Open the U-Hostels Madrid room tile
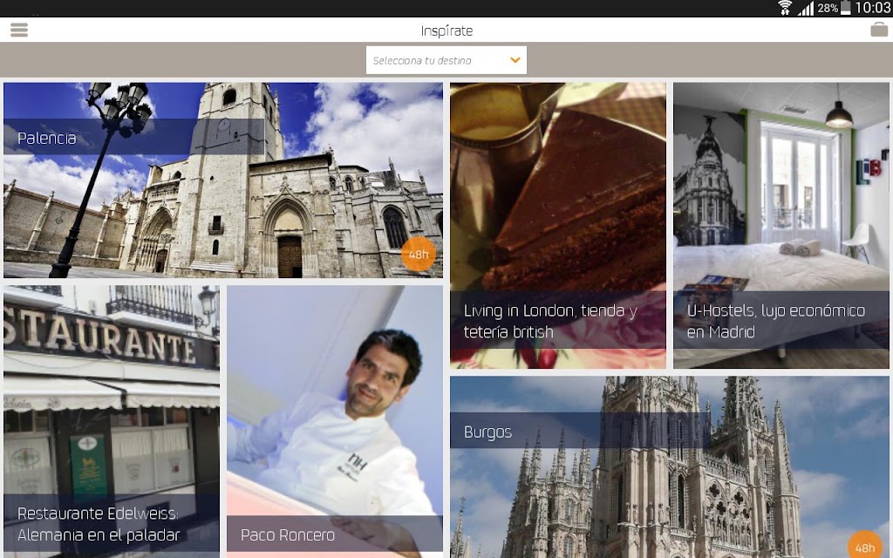The width and height of the screenshot is (893, 558). click(x=781, y=226)
